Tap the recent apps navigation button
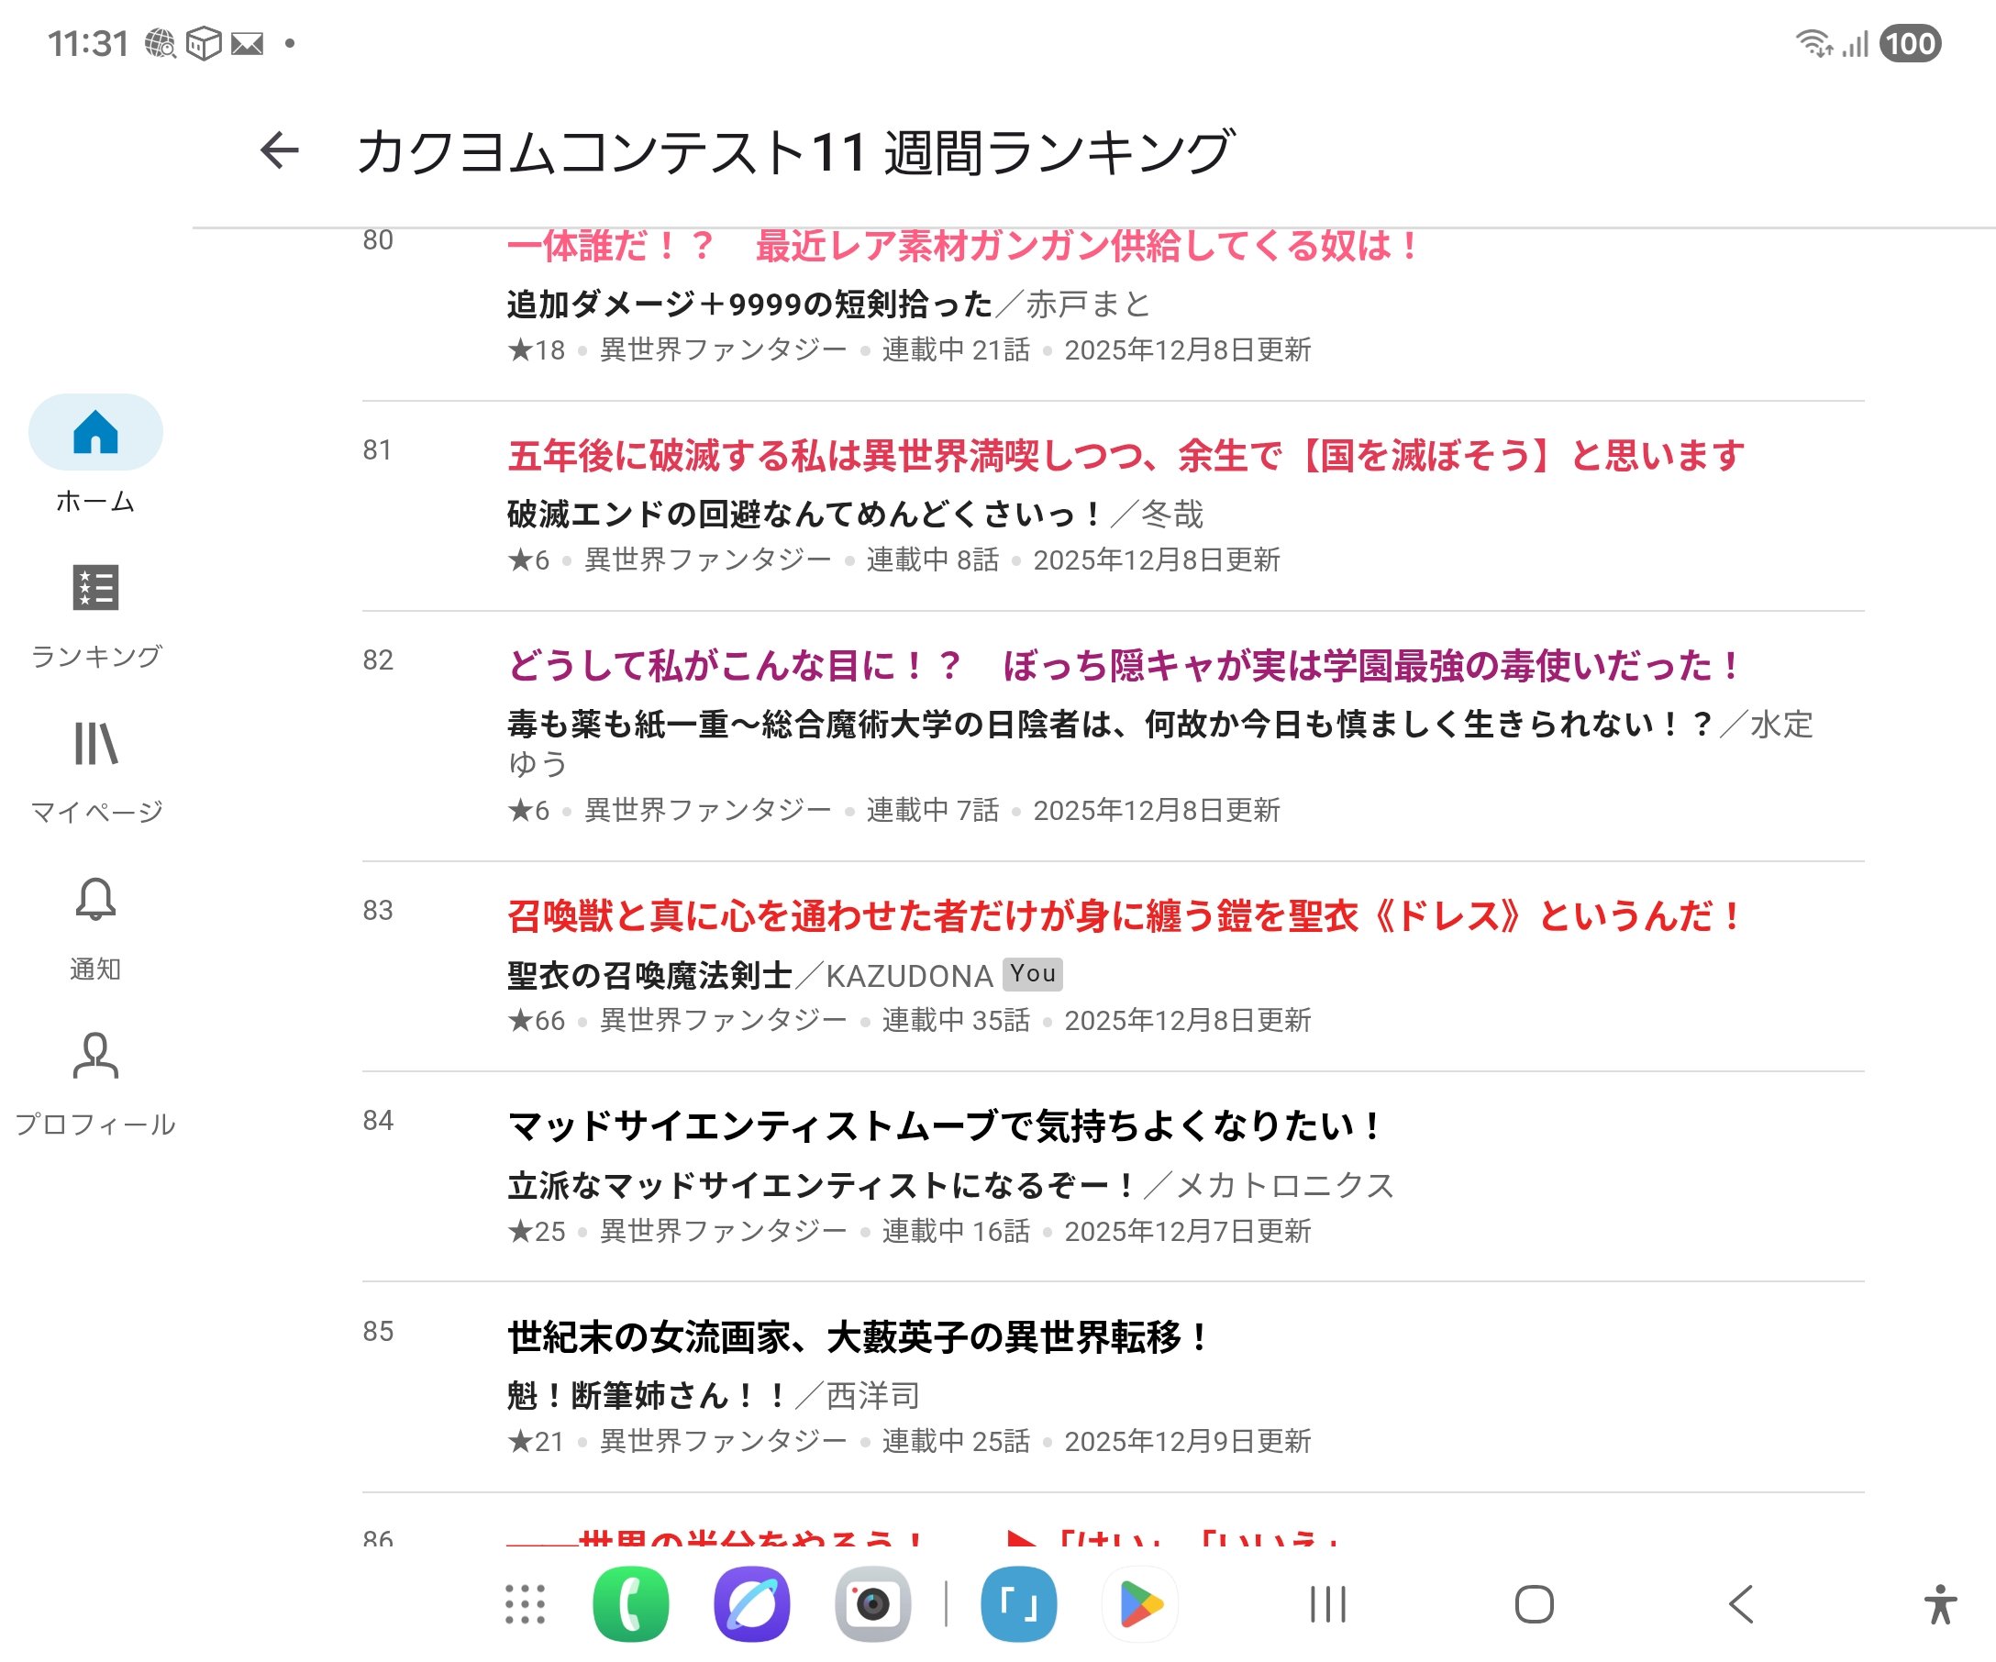The width and height of the screenshot is (1996, 1662). point(1327,1604)
